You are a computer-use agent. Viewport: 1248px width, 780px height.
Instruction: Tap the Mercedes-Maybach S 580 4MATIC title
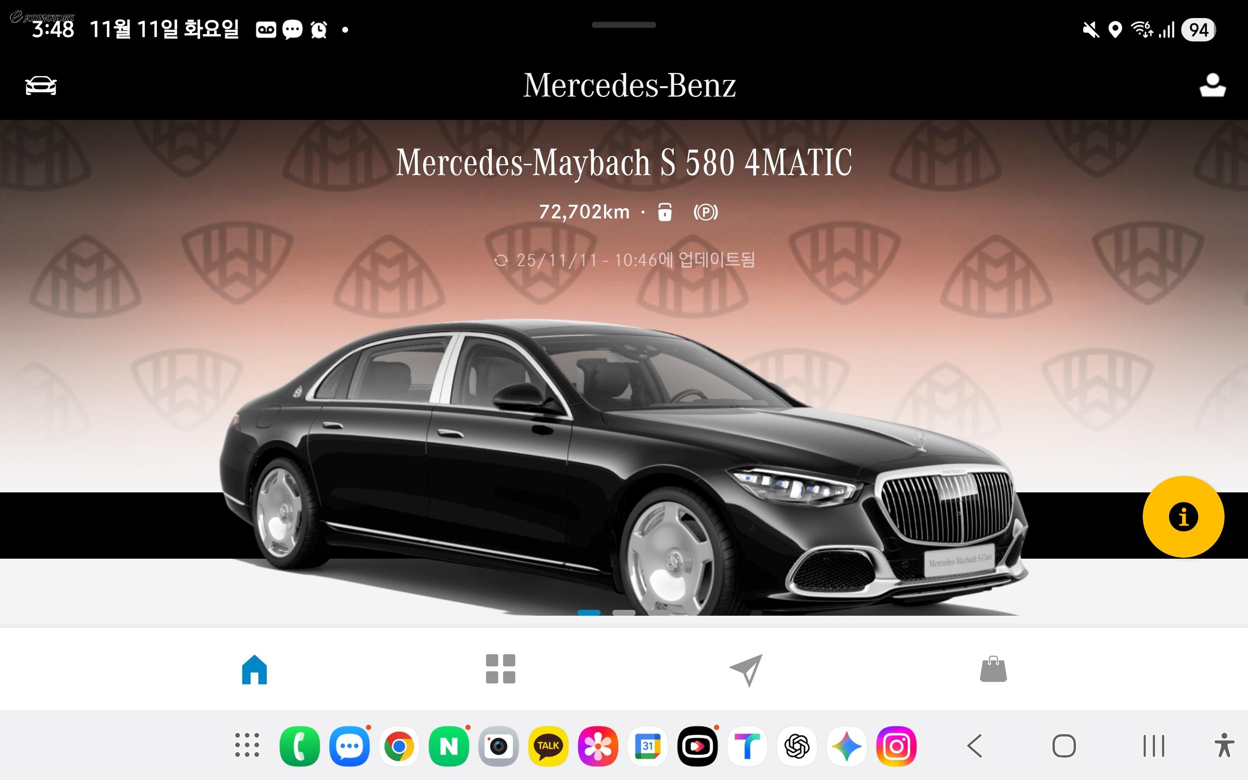pyautogui.click(x=624, y=162)
